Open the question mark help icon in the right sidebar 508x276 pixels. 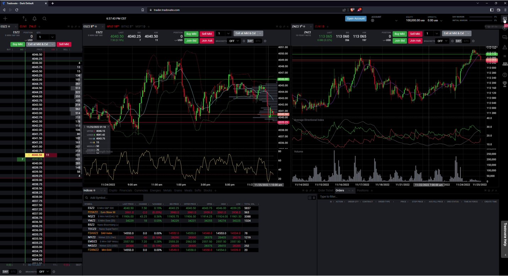tap(505, 75)
